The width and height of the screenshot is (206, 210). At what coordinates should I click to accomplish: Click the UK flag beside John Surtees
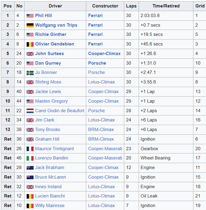pos(30,54)
